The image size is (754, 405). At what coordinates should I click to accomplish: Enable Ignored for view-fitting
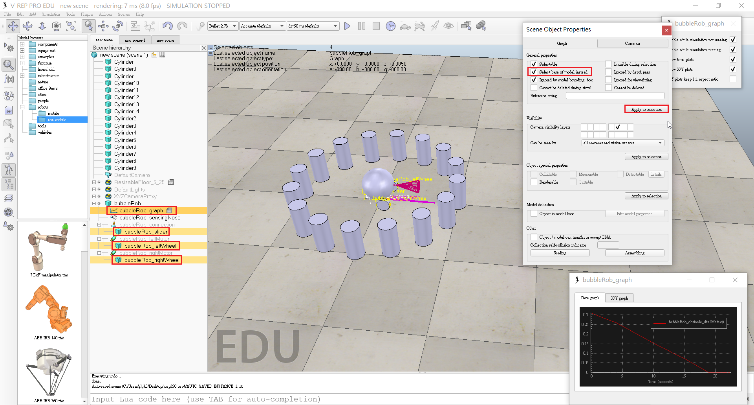[x=608, y=80]
